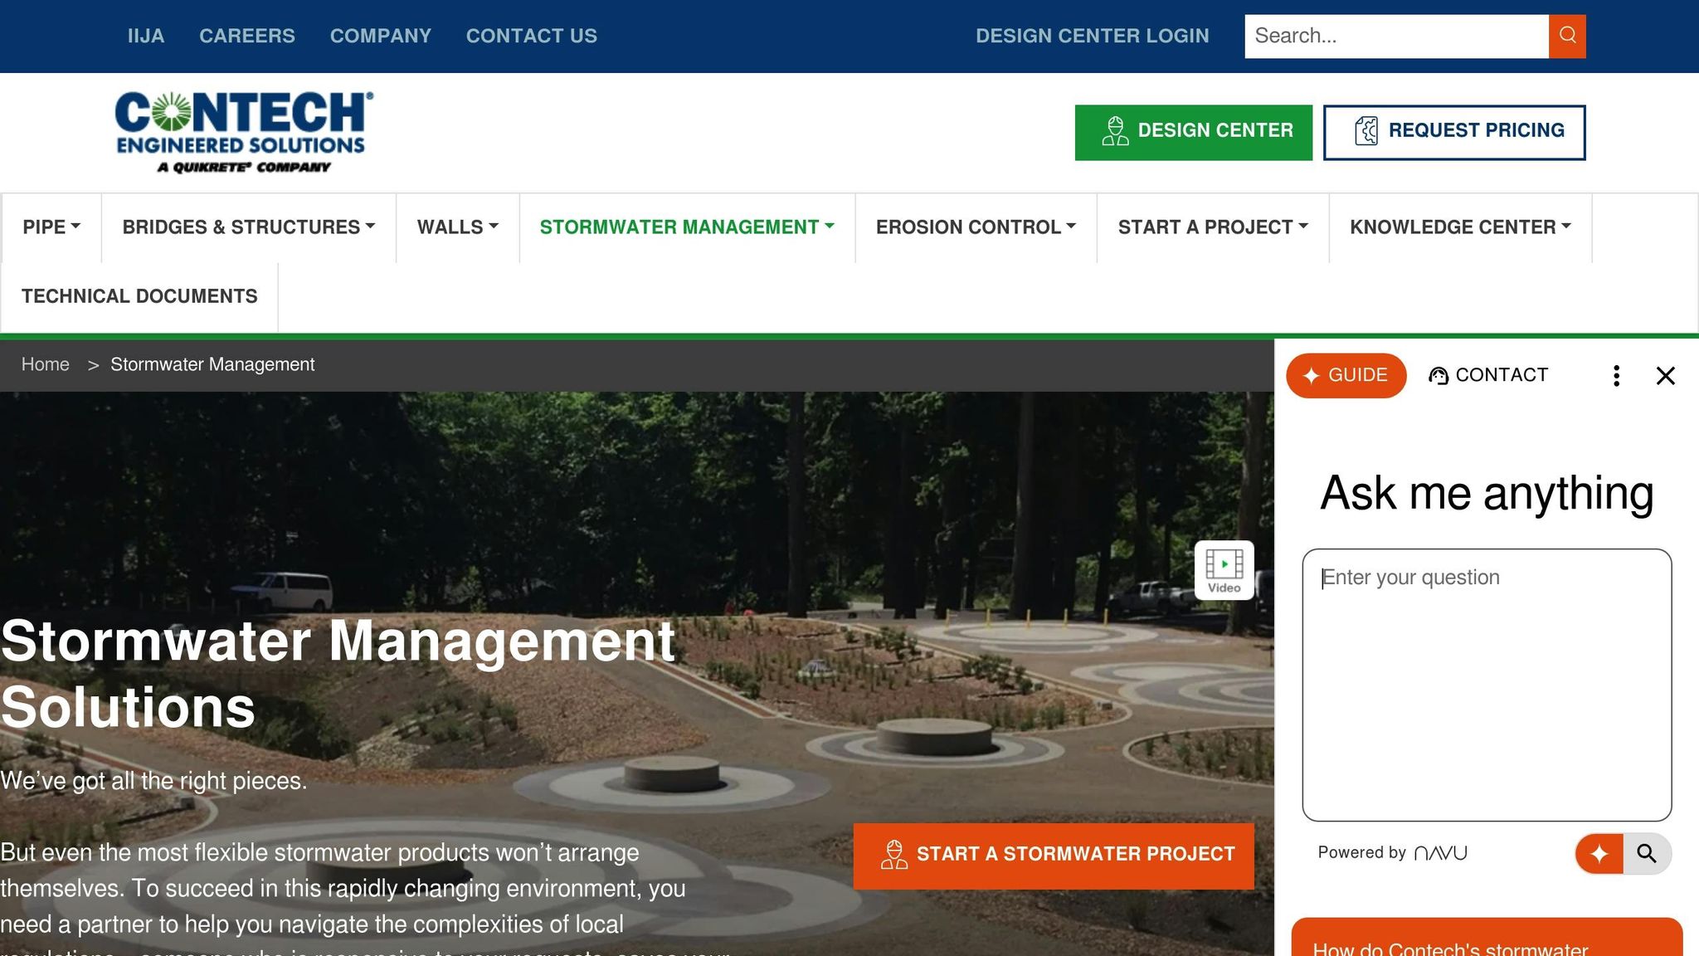This screenshot has width=1699, height=956.
Task: Click the Enter your question text box
Action: 1486,684
